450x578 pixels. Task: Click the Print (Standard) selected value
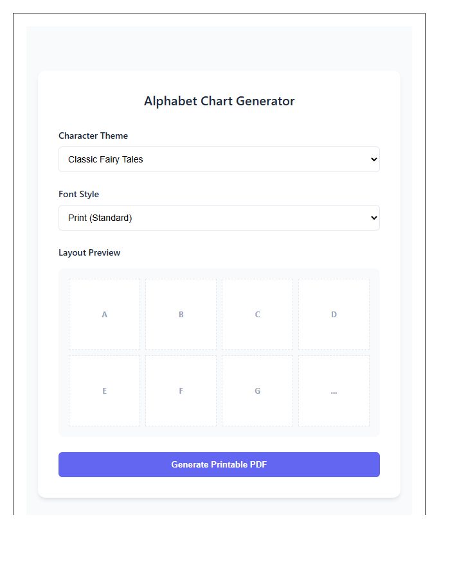tap(100, 218)
